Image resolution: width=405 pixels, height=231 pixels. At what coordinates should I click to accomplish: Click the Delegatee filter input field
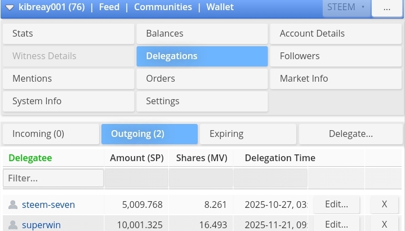point(53,178)
